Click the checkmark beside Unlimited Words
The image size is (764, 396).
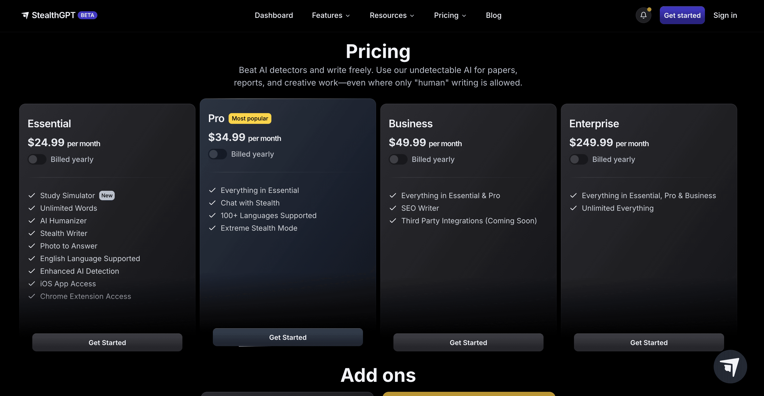click(32, 208)
